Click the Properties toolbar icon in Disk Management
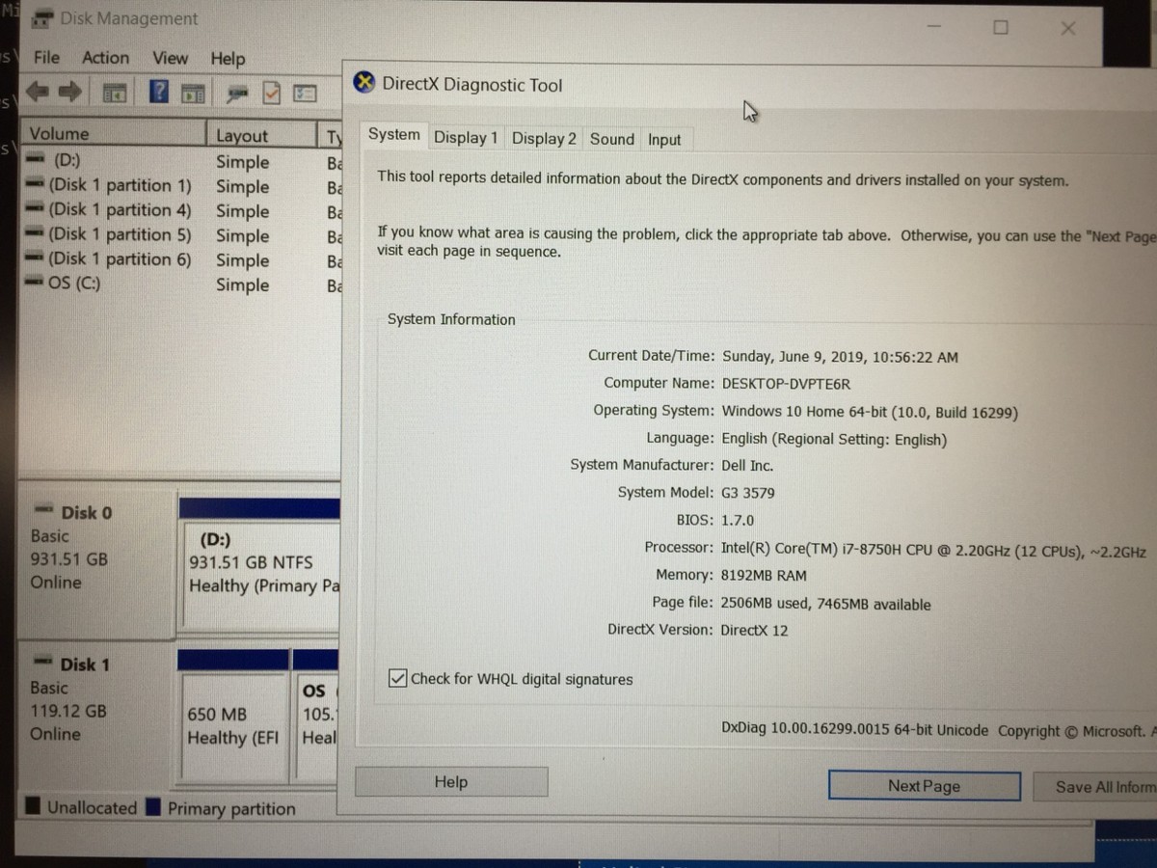The image size is (1157, 868). 191,92
